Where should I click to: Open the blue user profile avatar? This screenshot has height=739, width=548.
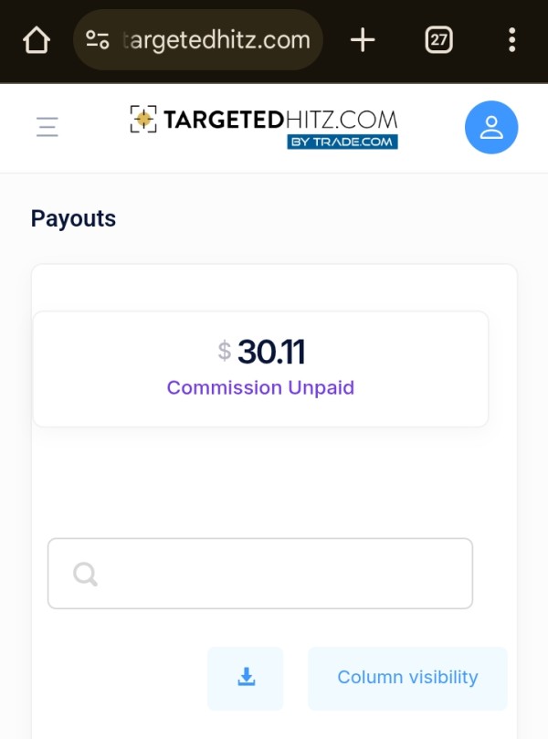491,127
